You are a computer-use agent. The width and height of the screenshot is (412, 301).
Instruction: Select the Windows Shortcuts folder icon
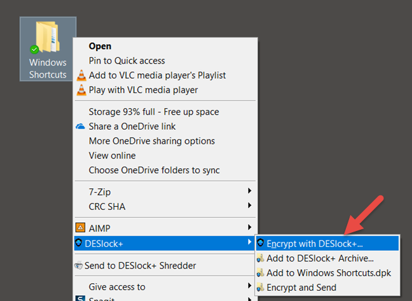click(48, 36)
